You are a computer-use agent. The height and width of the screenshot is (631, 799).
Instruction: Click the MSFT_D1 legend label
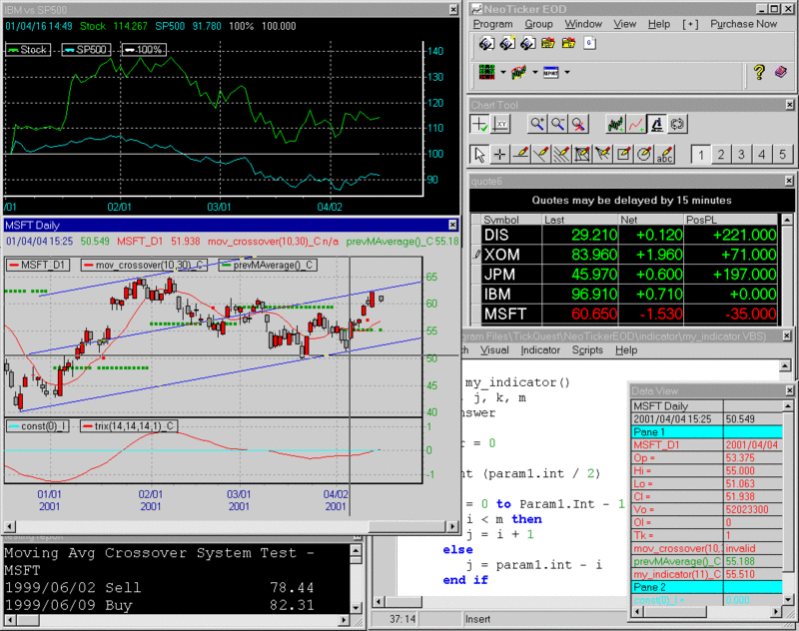pyautogui.click(x=37, y=265)
